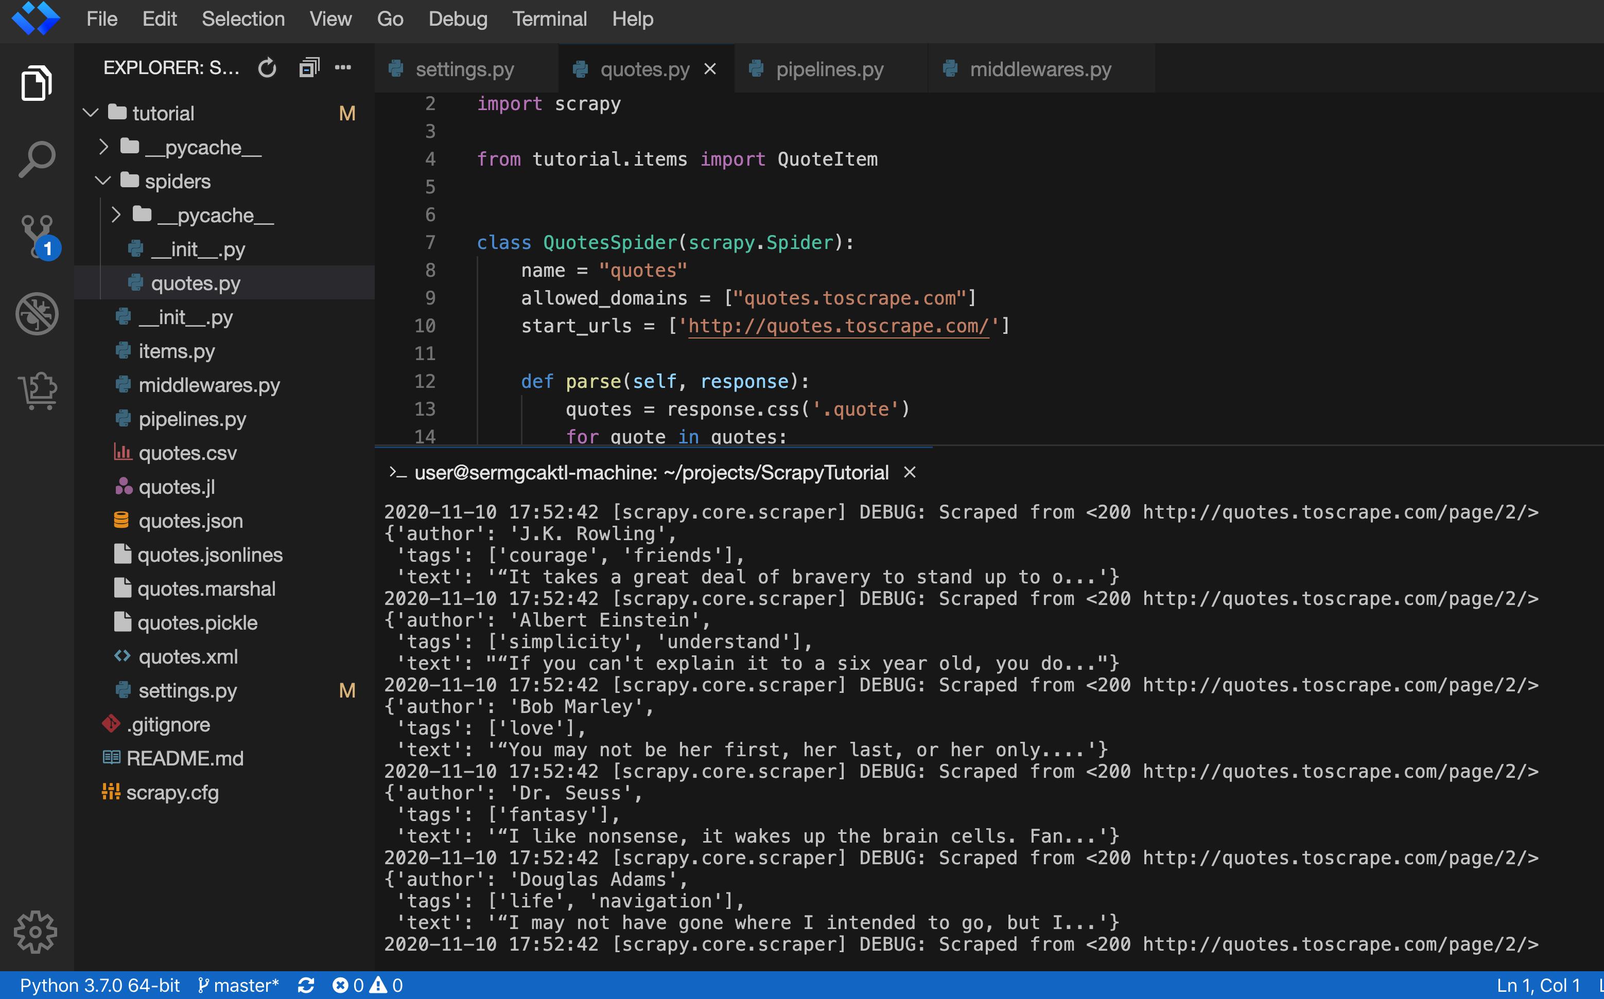
Task: Follow the http://quotes.toscrape.com/ link in code
Action: tap(839, 326)
